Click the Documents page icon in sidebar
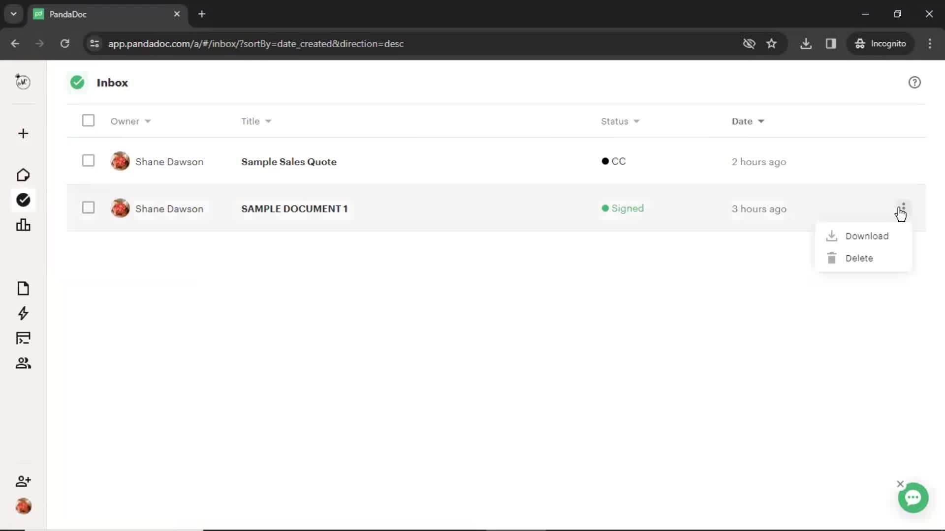Viewport: 945px width, 531px height. click(23, 289)
